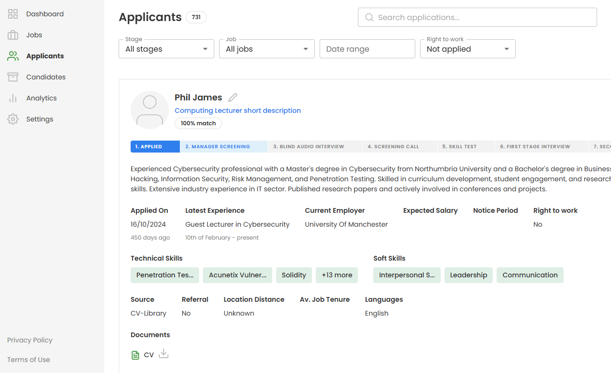View Terms of Use
Viewport: 611px width, 373px height.
pyautogui.click(x=28, y=359)
